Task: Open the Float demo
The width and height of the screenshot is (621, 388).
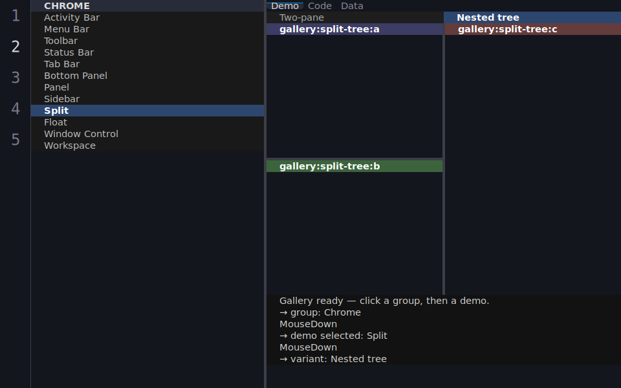Action: (x=147, y=122)
